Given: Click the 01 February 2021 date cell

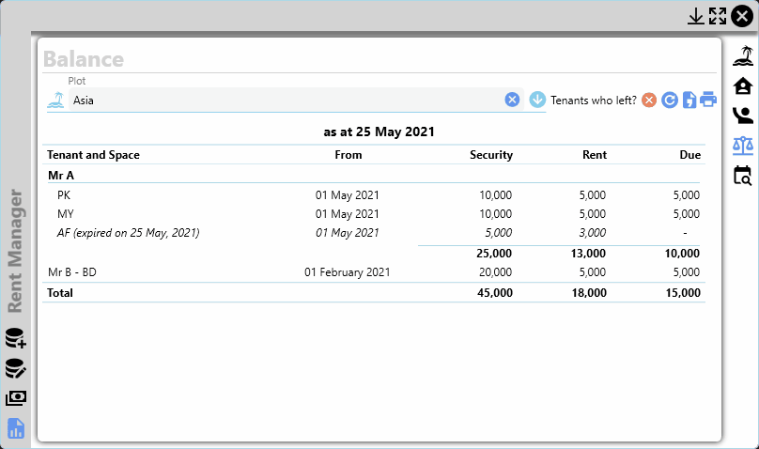Looking at the screenshot, I should tap(347, 272).
